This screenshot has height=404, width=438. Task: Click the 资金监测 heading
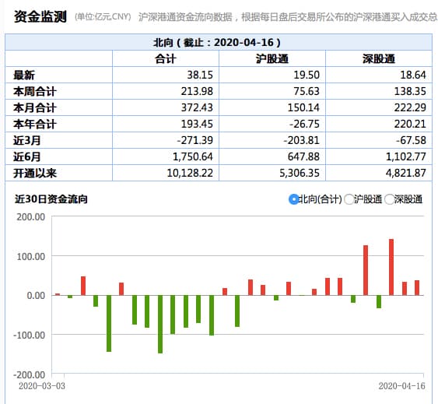[40, 16]
